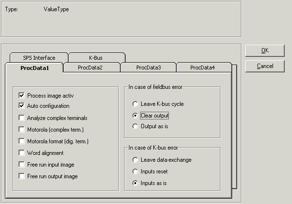Click the Cancel button
The width and height of the screenshot is (292, 204).
(265, 66)
